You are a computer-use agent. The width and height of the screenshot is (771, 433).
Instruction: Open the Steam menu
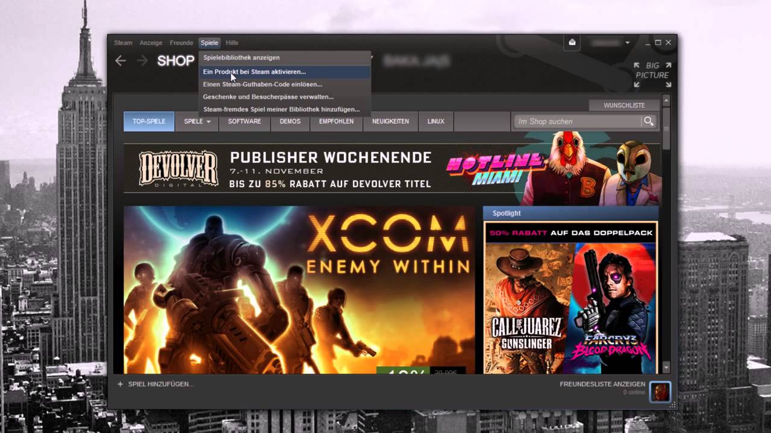point(123,43)
